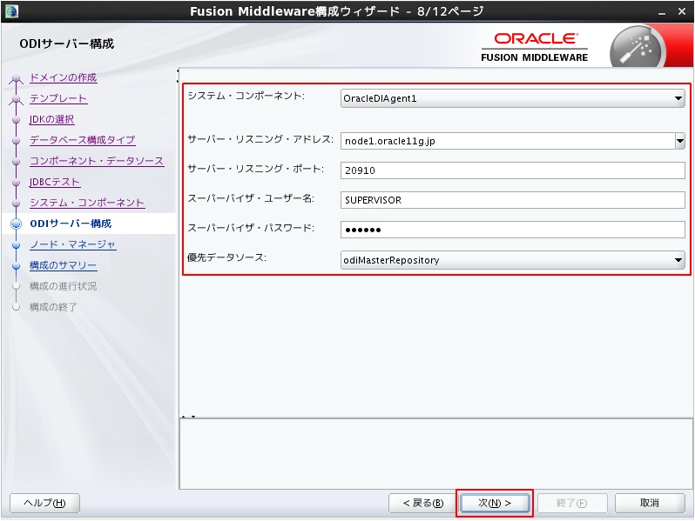
Task: Click the 構成のサマリー step node marker
Action: (x=17, y=265)
